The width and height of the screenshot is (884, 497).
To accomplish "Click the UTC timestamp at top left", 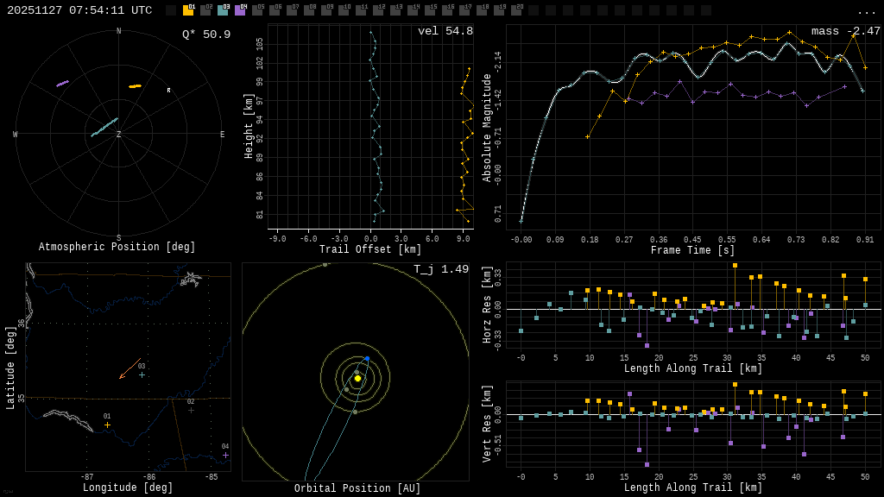I will tap(79, 10).
